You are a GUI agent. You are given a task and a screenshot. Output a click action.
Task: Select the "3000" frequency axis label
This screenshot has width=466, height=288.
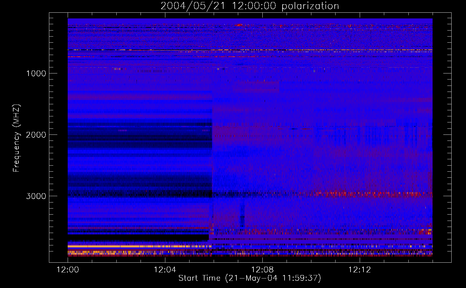click(36, 196)
